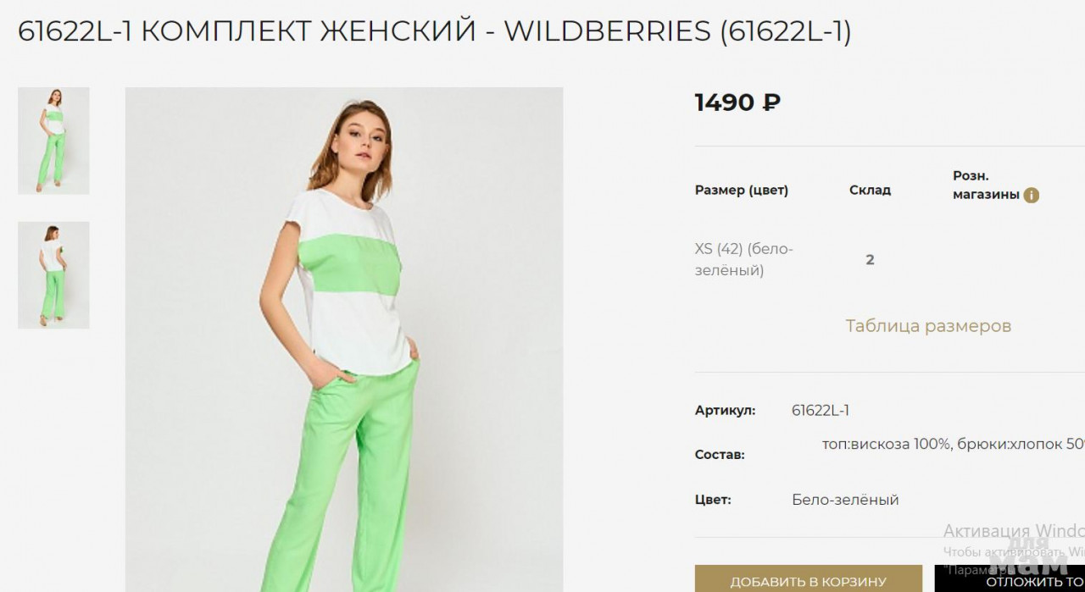1085x592 pixels.
Task: Click the Склад column header
Action: pos(870,191)
